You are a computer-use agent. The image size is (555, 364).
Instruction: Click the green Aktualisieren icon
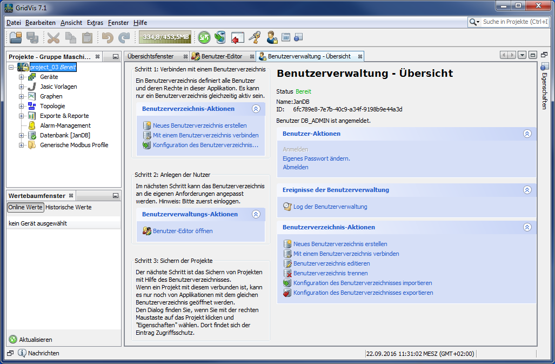13,339
